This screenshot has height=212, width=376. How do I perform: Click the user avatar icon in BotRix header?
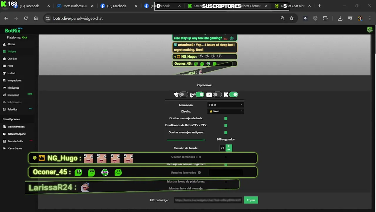click(370, 29)
